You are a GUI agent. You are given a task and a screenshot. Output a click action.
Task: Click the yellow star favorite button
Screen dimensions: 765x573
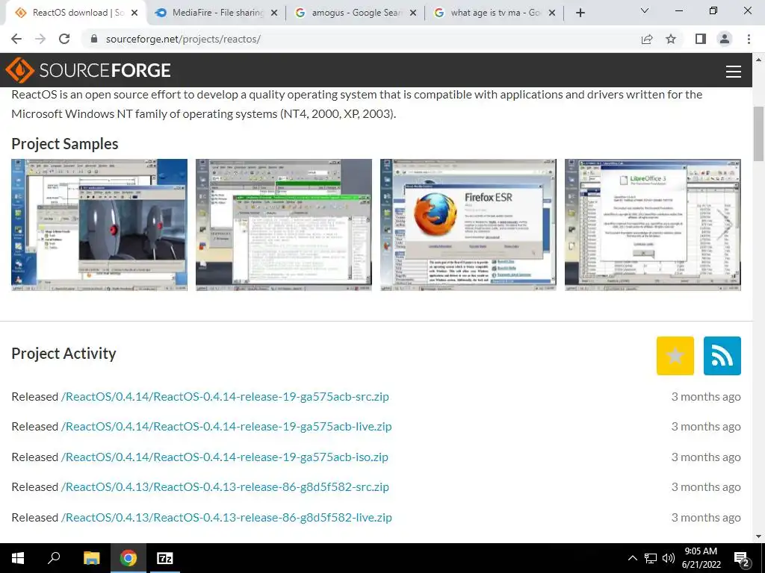[x=675, y=356]
